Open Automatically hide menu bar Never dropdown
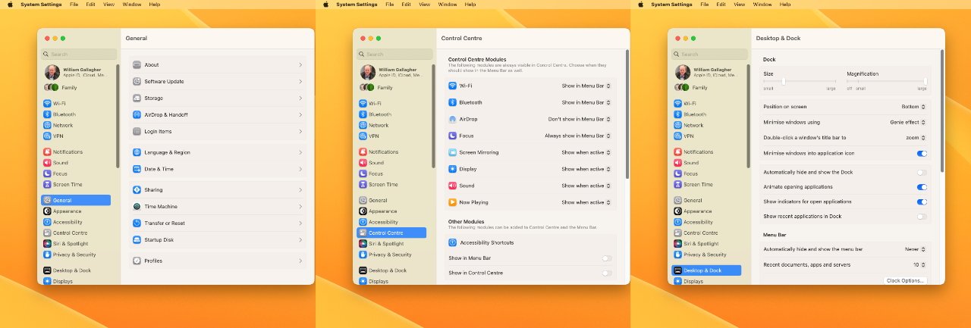Screen dimensions: 971x328 (915, 249)
